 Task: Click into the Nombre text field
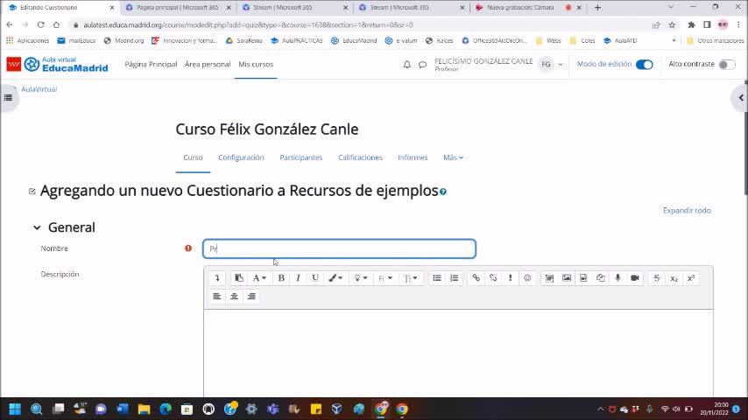click(x=339, y=248)
